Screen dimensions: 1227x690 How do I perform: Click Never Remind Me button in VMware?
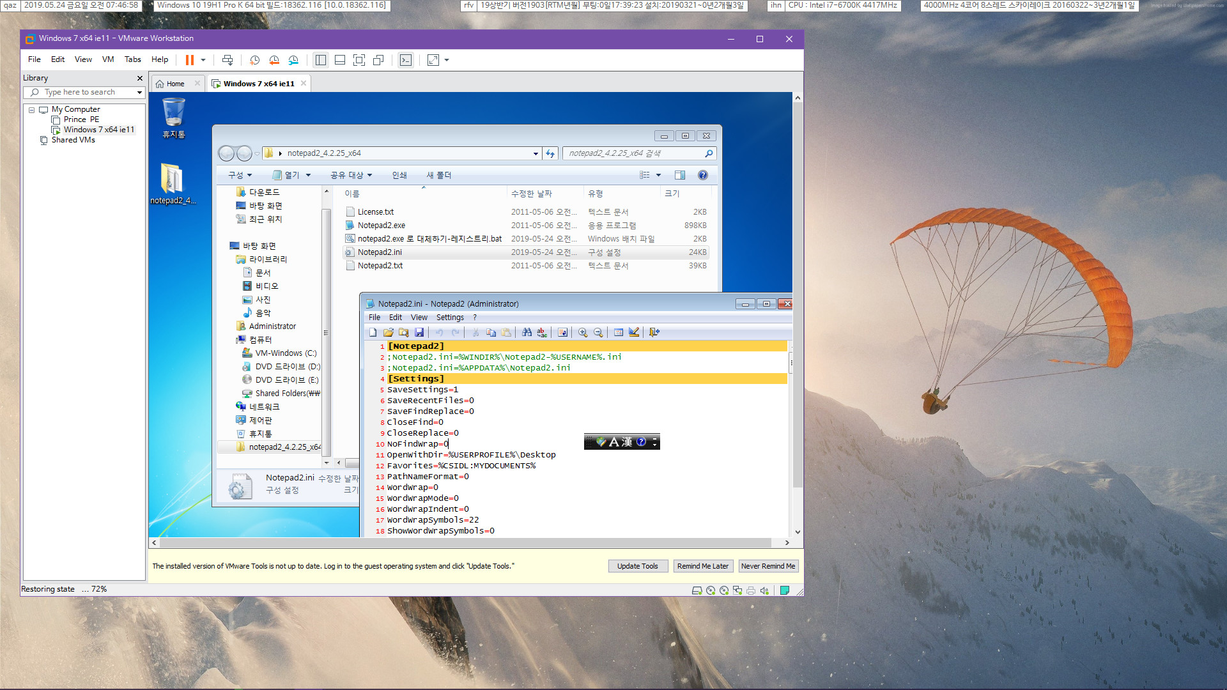point(766,565)
